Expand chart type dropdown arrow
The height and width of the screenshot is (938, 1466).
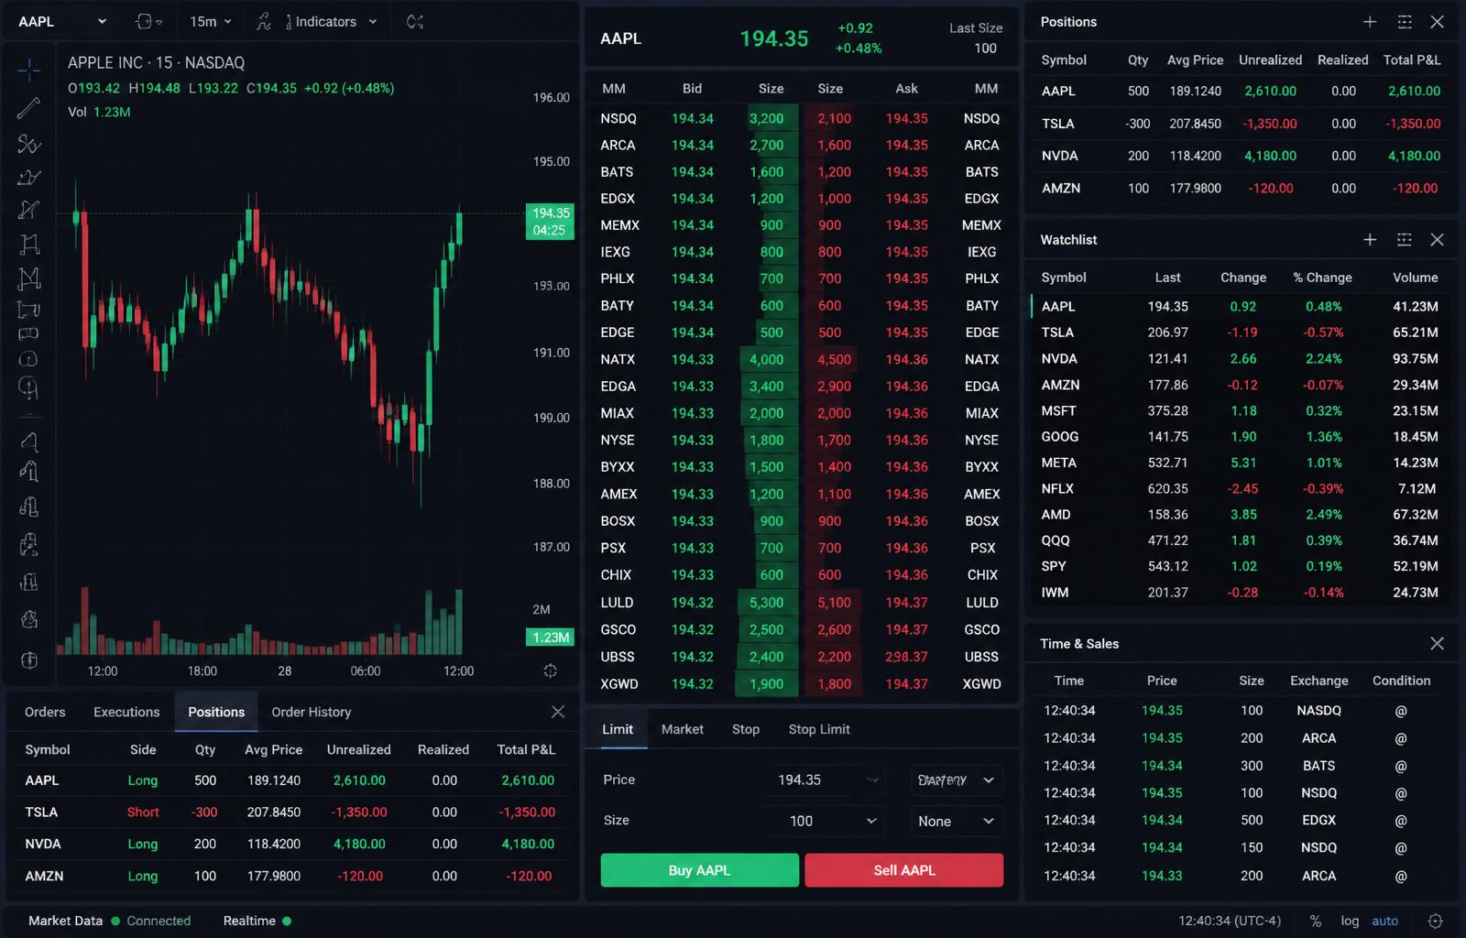(159, 22)
